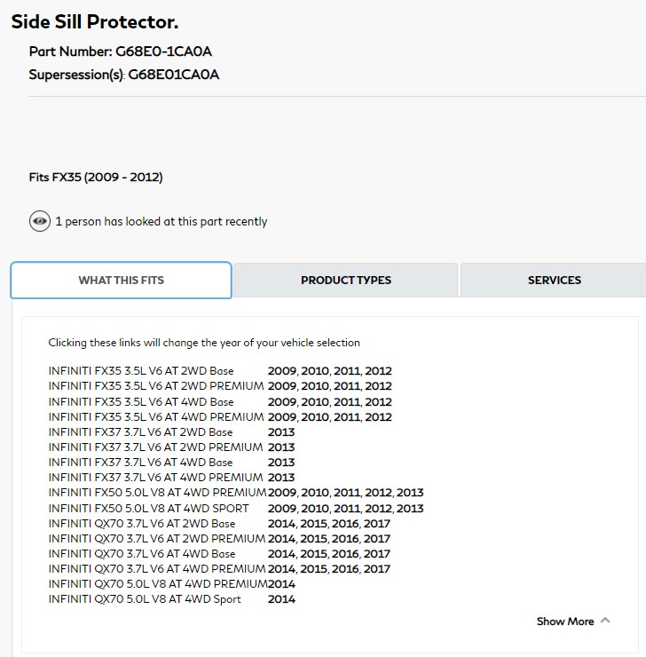Choose 2013 for FX37 3.7L 4WD PREMIUM
This screenshot has width=646, height=657.
click(281, 478)
